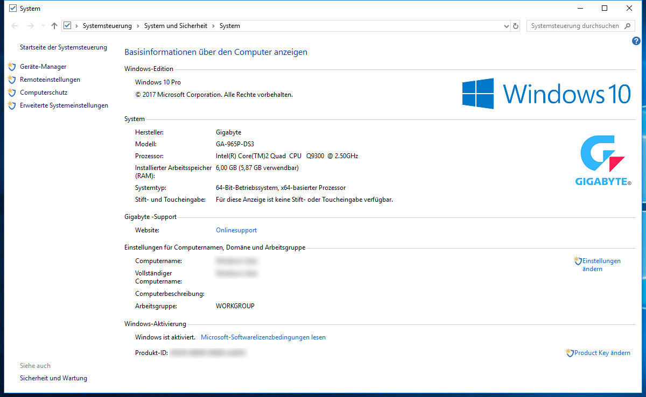
Task: Click the Systemsteuerung breadcrumb
Action: coord(108,26)
